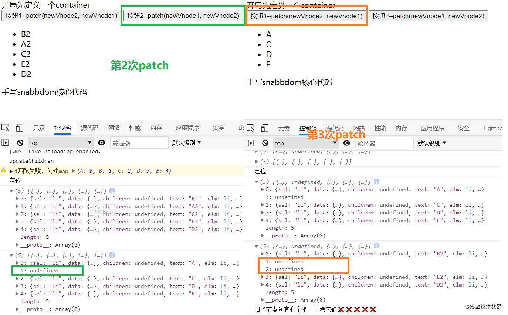Click 手写snabbdom核心代码 text on right page
Screen dimensions: 508x315
tap(289, 82)
